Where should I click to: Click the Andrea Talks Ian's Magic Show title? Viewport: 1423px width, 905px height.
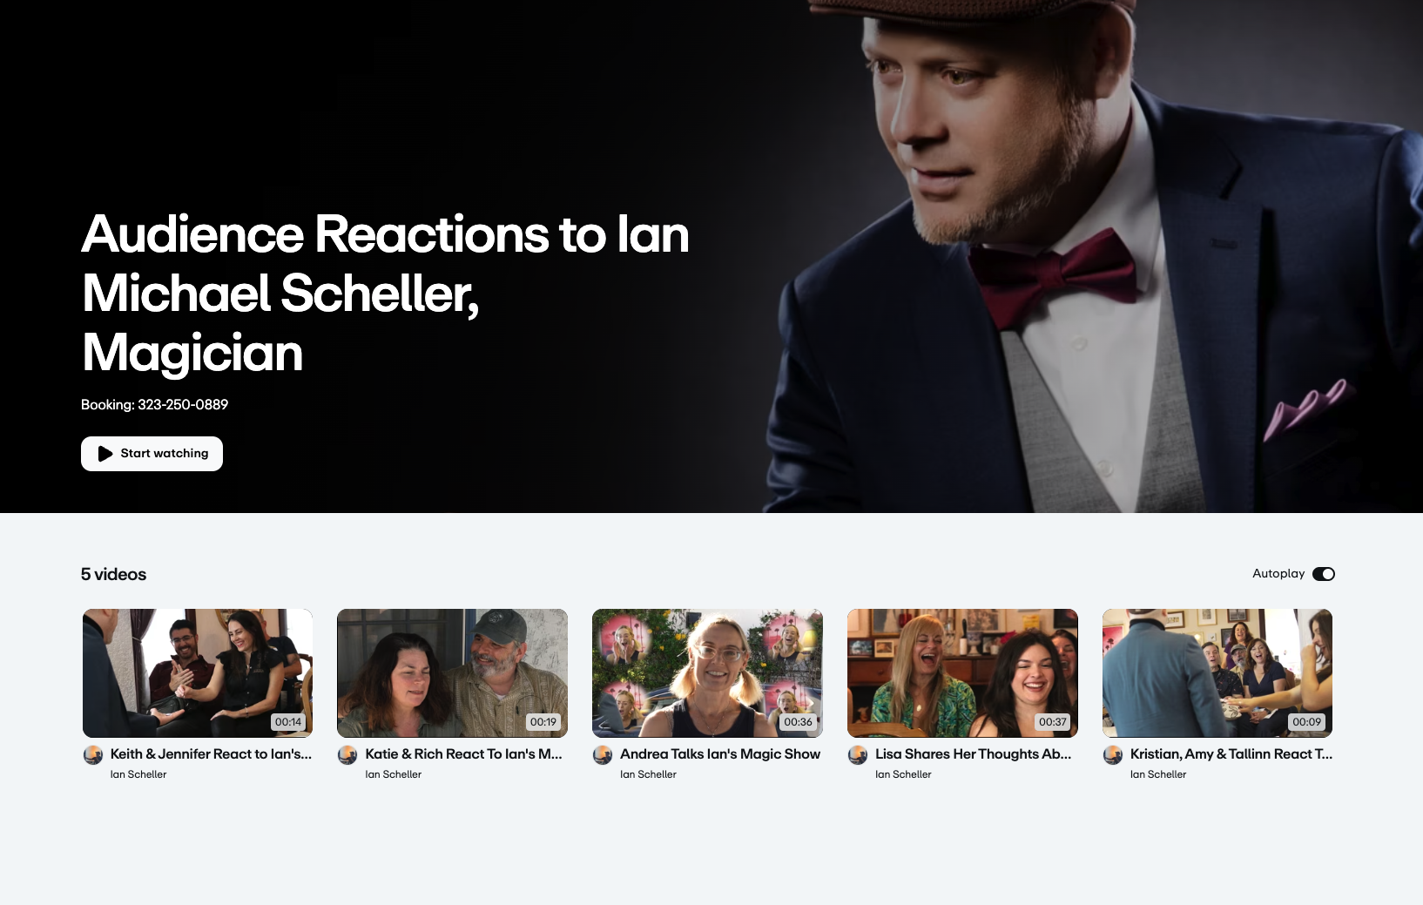pos(719,754)
